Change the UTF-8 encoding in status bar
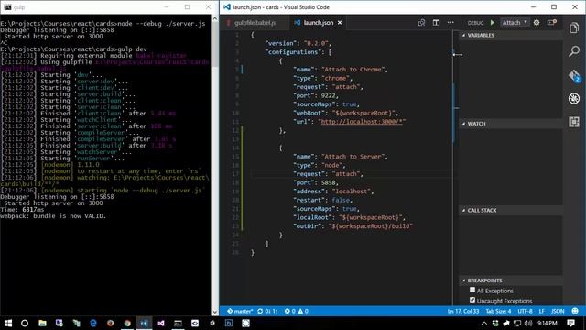This screenshot has height=330, width=586. coord(525,311)
